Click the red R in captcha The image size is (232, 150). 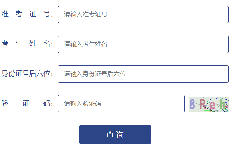pyautogui.click(x=203, y=104)
